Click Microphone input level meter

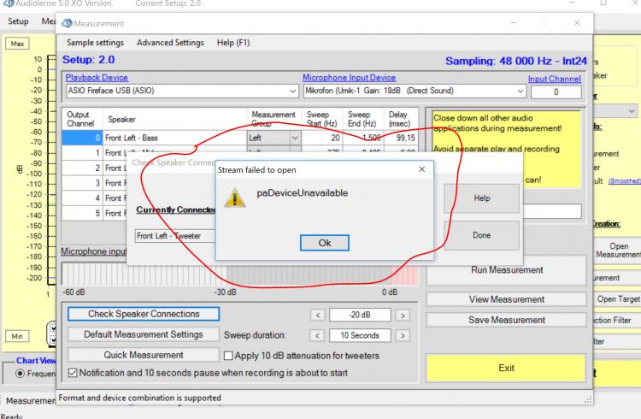(x=240, y=274)
